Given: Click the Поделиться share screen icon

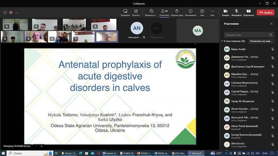Looking at the screenshot, I should tap(248, 11).
